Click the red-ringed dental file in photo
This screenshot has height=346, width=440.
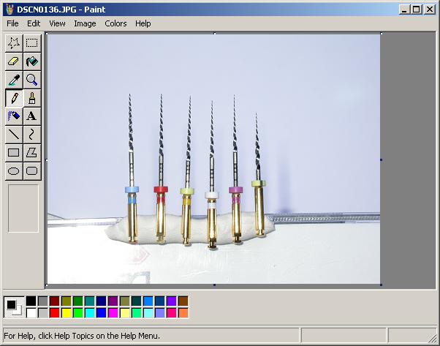(161, 168)
